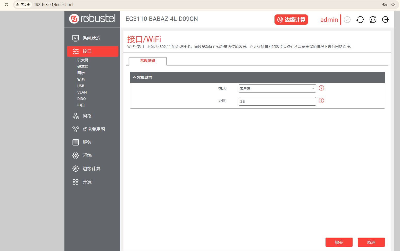
Task: Open the DIDO submenu item
Action: click(x=81, y=99)
